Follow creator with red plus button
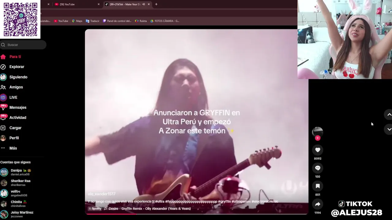392x220 pixels. (318, 138)
